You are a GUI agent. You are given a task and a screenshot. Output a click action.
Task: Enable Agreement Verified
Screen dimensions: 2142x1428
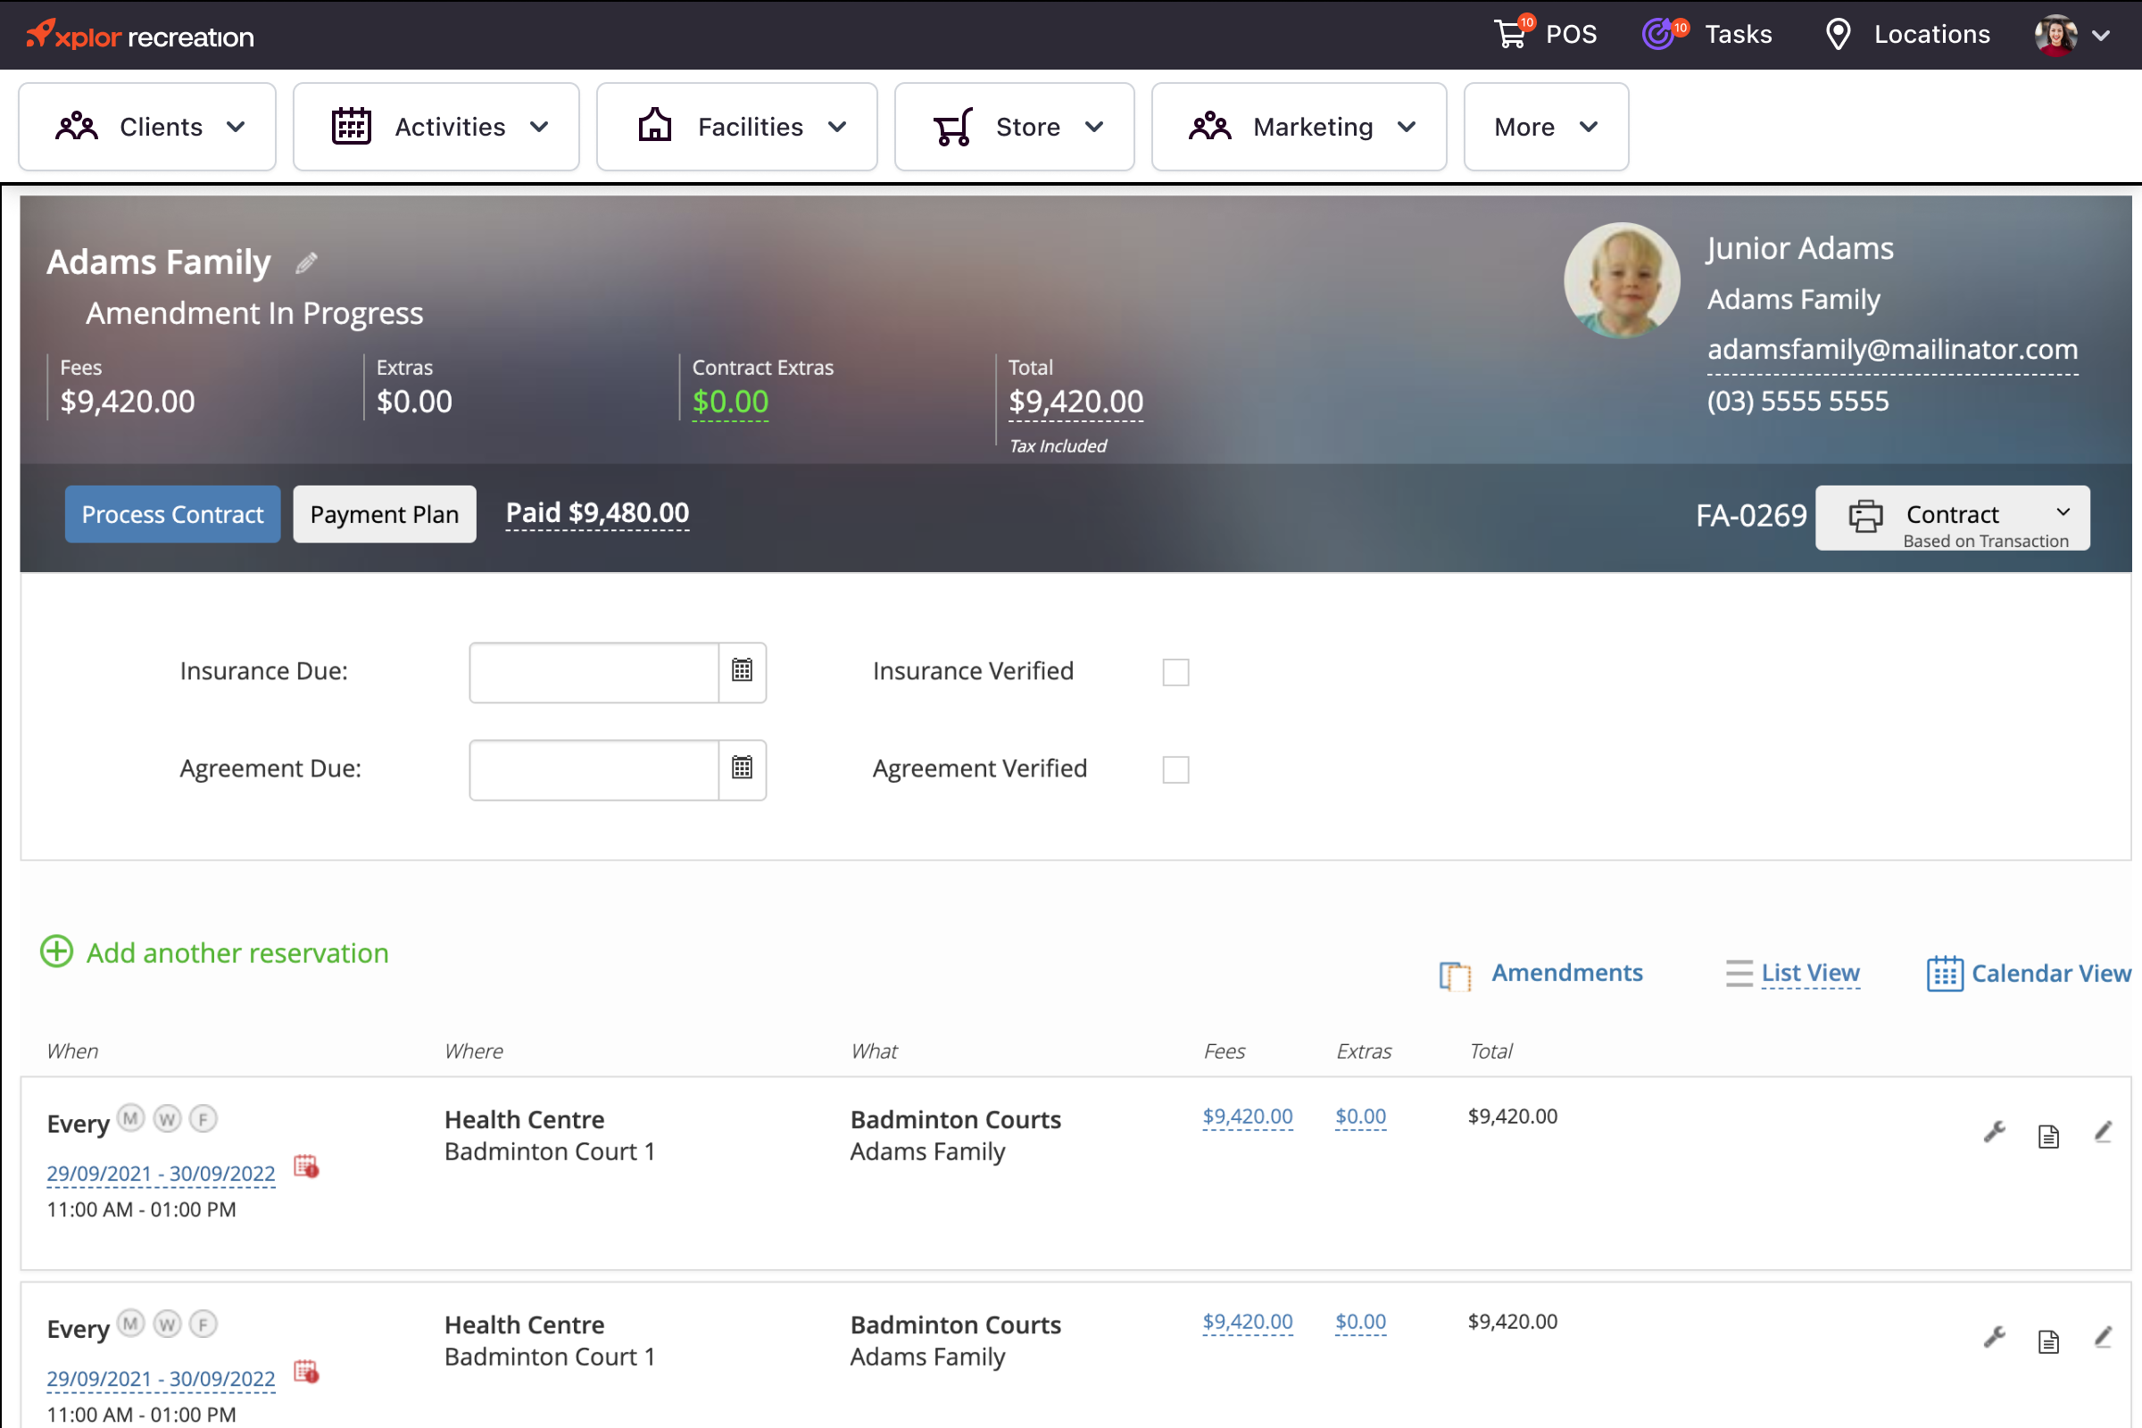pyautogui.click(x=1175, y=768)
